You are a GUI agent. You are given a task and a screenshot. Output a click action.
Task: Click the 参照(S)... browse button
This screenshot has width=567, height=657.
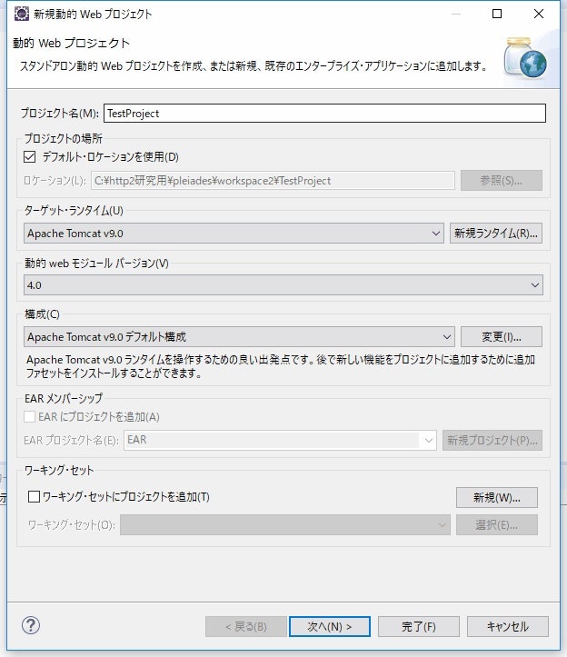(502, 181)
